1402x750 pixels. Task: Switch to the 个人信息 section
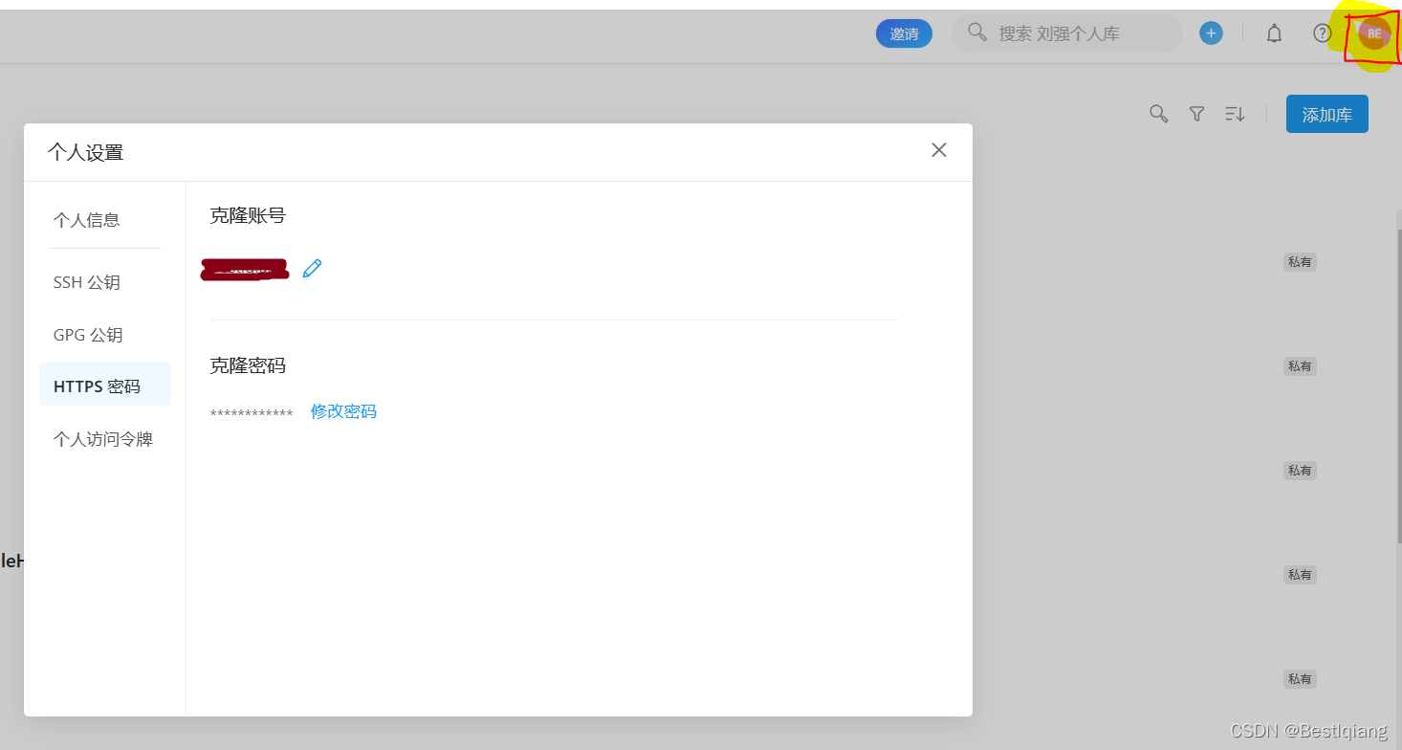86,219
